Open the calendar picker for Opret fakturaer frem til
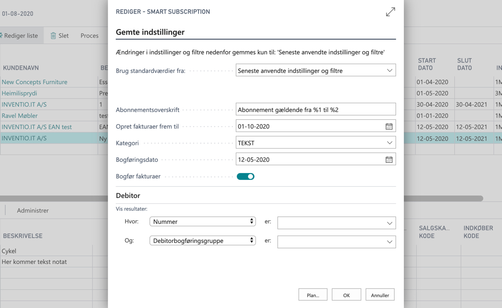The image size is (502, 308). point(389,127)
